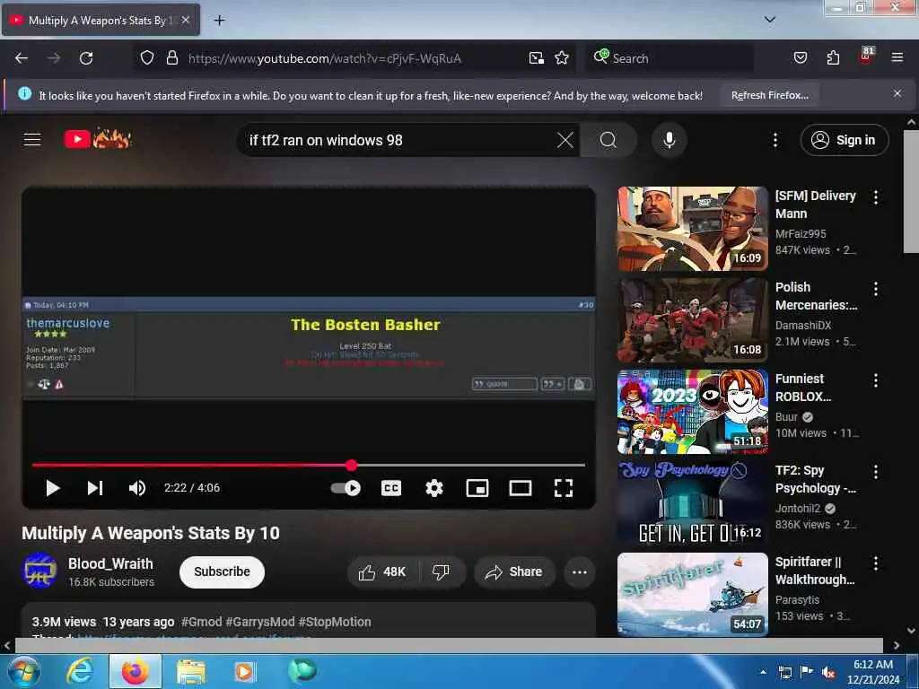
Task: Click the Share button
Action: (x=514, y=571)
